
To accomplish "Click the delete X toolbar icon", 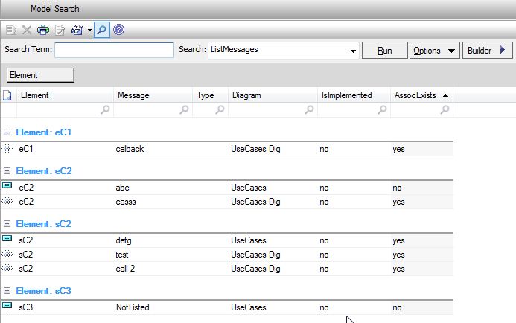I will point(27,31).
